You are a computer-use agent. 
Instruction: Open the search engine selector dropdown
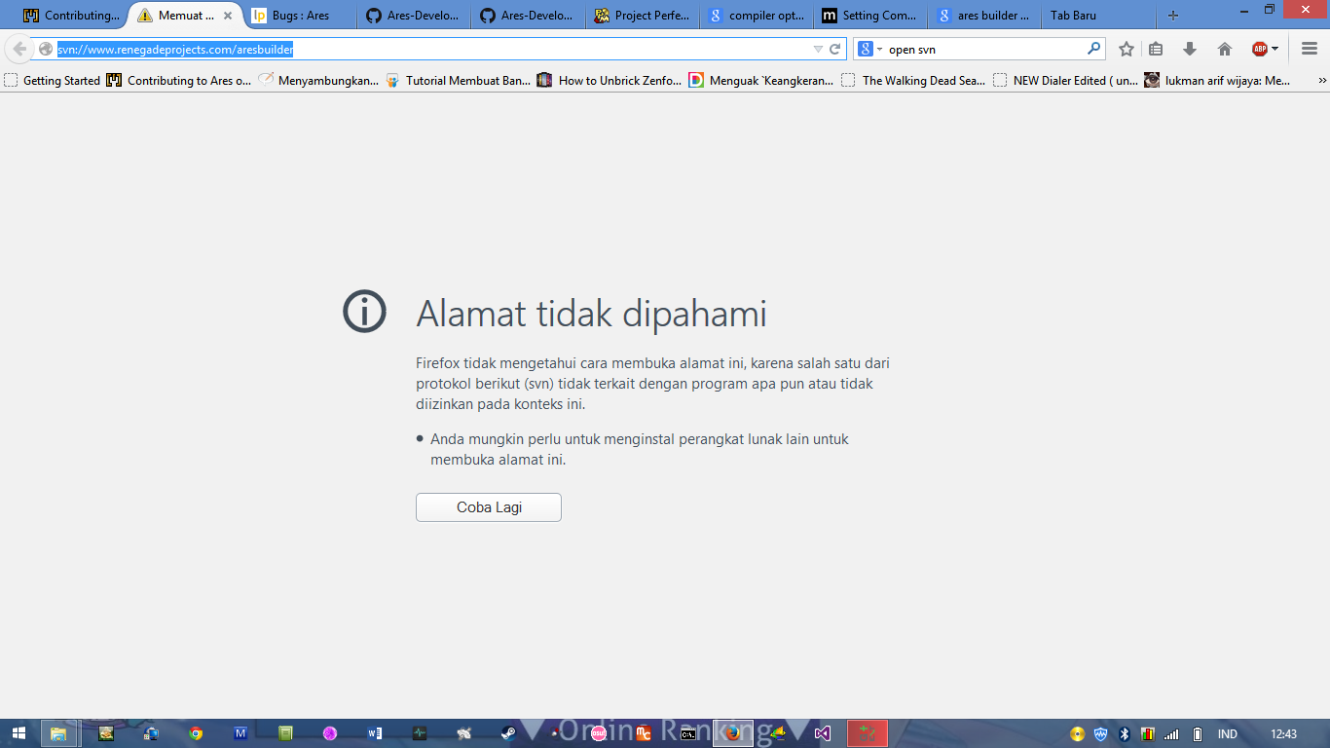[868, 50]
